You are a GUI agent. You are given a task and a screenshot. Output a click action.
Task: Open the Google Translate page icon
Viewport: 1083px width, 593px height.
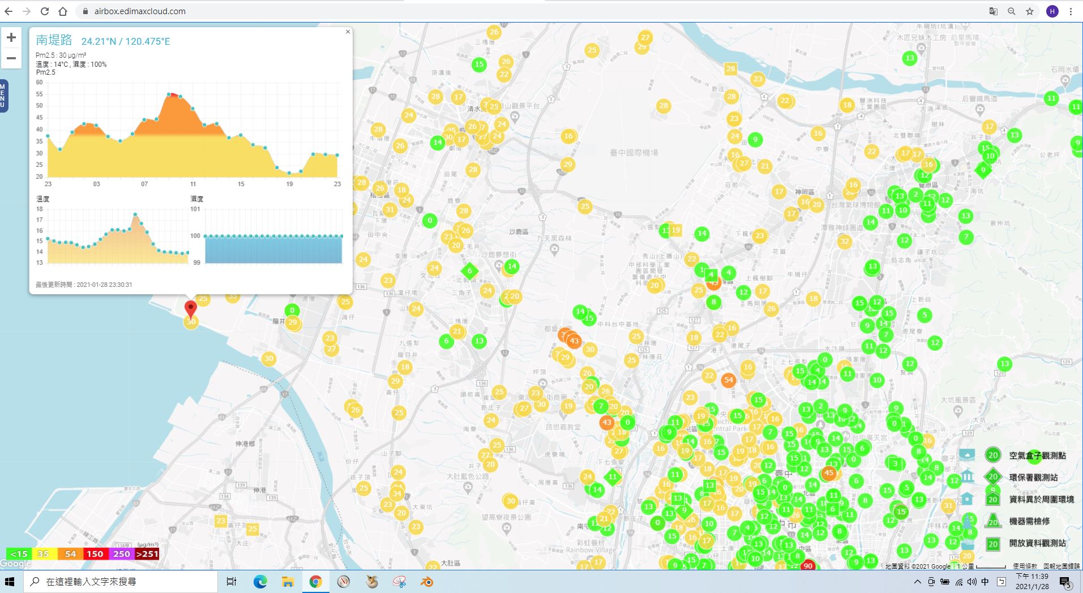click(x=993, y=11)
